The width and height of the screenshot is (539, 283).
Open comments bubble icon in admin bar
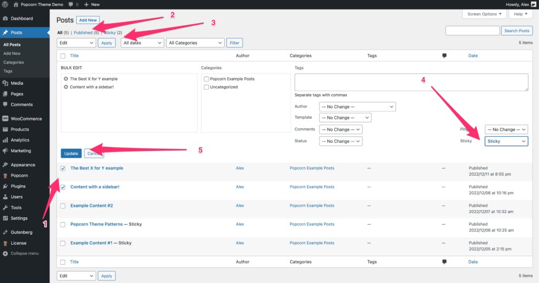[71, 4]
